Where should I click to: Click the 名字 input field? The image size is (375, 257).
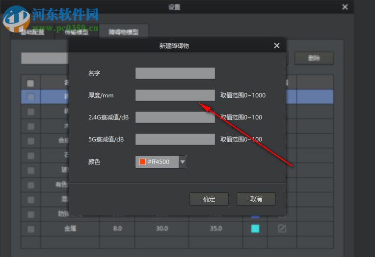tap(175, 73)
